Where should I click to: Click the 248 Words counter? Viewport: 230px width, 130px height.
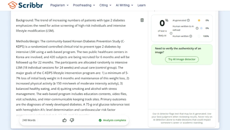point(29,120)
